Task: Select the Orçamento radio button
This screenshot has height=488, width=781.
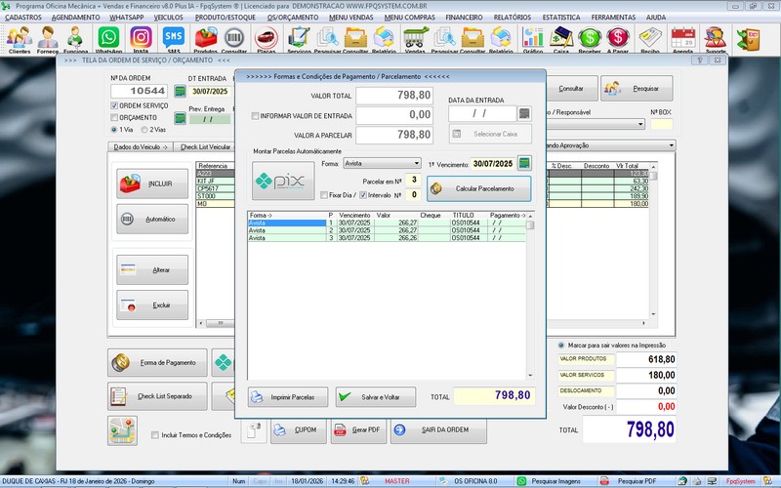Action: click(x=113, y=117)
